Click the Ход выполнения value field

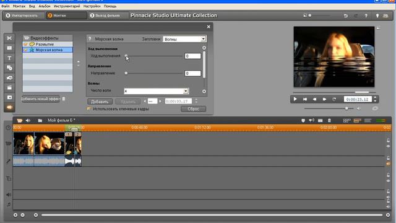pos(192,56)
